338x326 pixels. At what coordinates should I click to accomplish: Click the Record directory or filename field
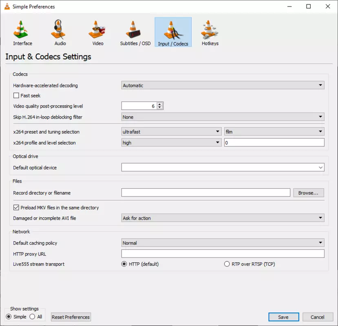coord(205,193)
